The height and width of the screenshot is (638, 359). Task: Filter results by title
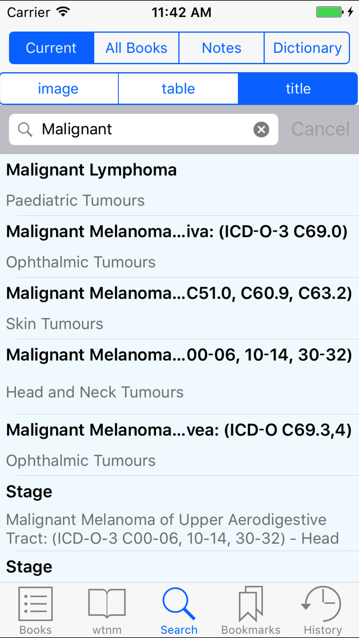click(298, 89)
